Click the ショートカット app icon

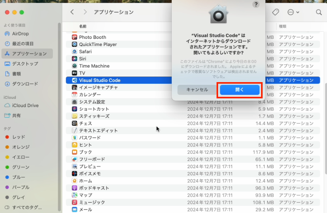tap(74, 109)
